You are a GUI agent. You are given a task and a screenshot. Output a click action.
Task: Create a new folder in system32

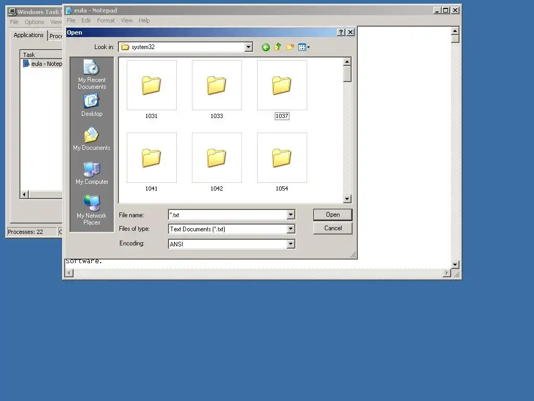point(290,47)
